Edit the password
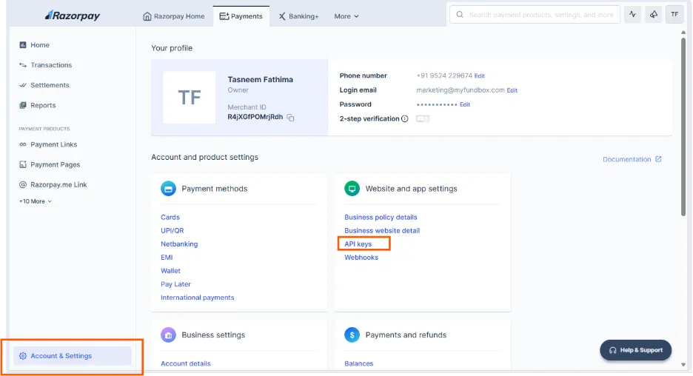 click(464, 104)
